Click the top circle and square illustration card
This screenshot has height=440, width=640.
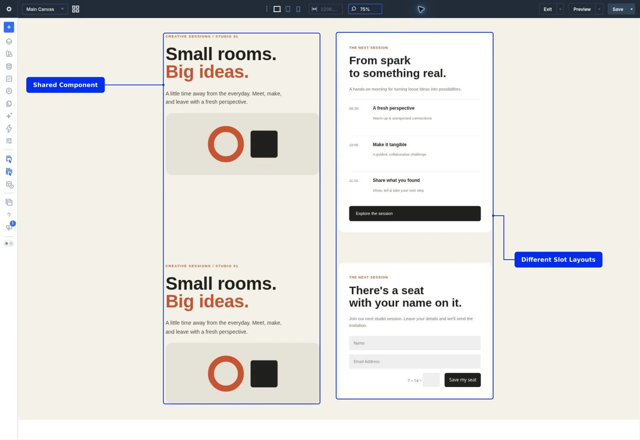tap(242, 144)
